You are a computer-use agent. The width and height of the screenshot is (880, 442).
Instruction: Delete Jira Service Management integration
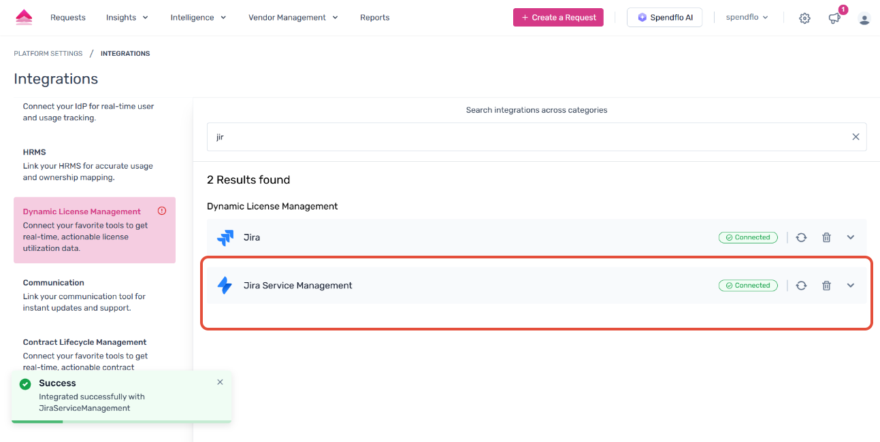[826, 286]
